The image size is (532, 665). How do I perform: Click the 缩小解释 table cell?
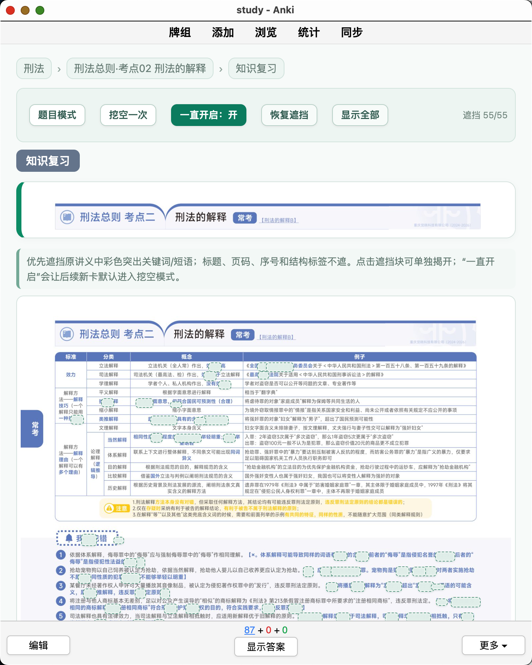tap(109, 410)
